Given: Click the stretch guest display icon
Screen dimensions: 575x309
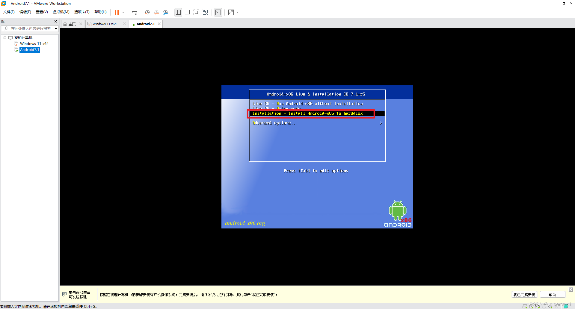Looking at the screenshot, I should point(231,12).
